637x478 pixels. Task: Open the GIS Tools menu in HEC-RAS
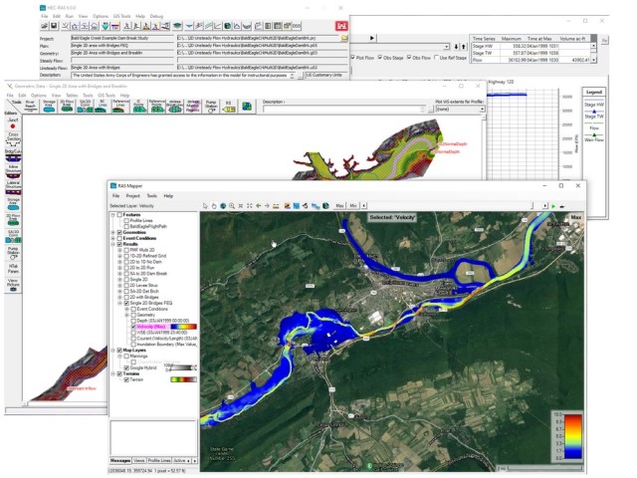pos(121,16)
